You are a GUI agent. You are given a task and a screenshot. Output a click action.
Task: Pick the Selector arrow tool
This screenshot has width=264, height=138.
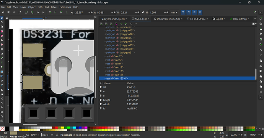pyautogui.click(x=2, y=18)
